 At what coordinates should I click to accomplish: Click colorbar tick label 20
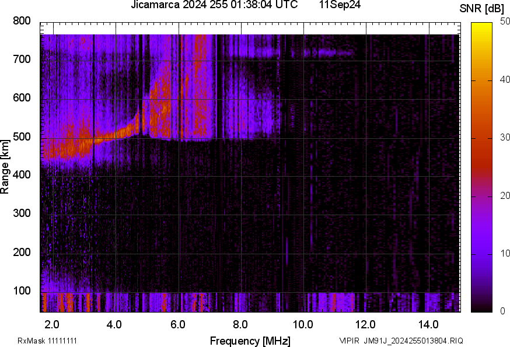point(505,195)
